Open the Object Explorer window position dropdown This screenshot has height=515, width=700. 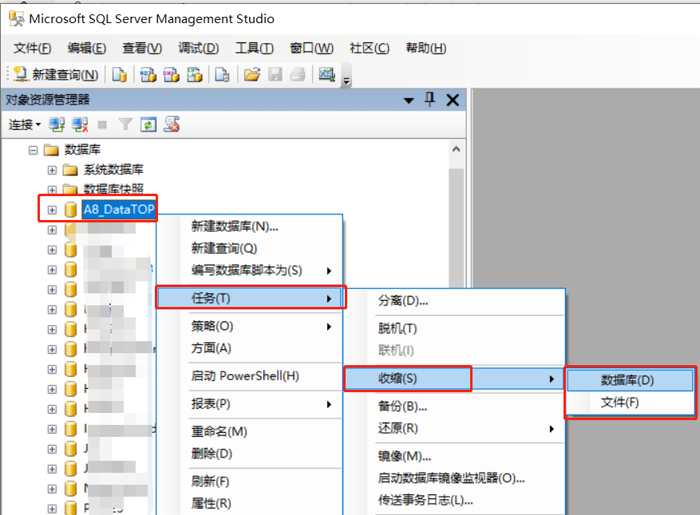click(x=409, y=100)
